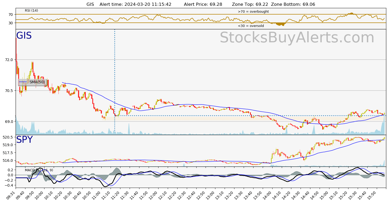Click the SPY axis value 516.0
The image size is (390, 203).
point(8,160)
